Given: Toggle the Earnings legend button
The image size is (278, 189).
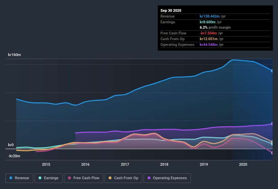Looking at the screenshot, I should point(48,178).
